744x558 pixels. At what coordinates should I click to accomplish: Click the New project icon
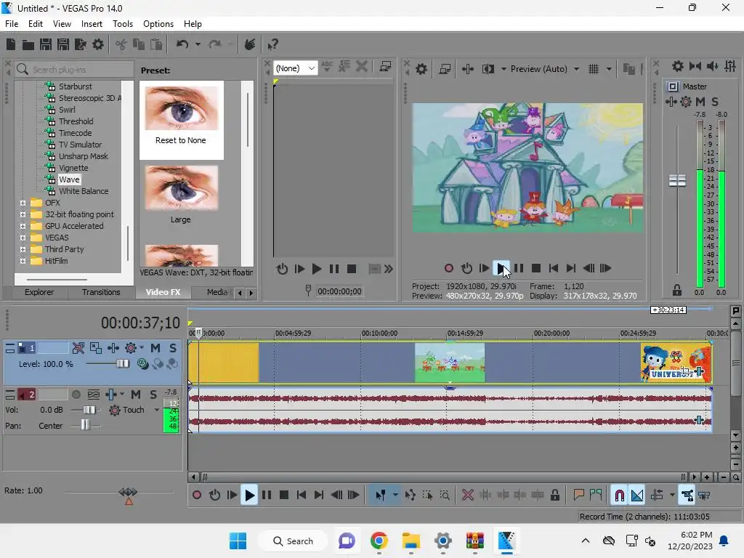click(x=10, y=44)
